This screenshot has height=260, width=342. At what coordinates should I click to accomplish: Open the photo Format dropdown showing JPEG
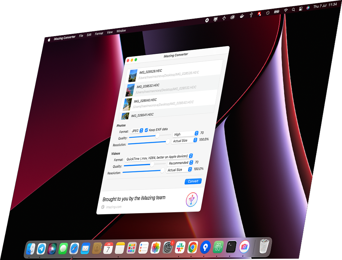(x=137, y=130)
